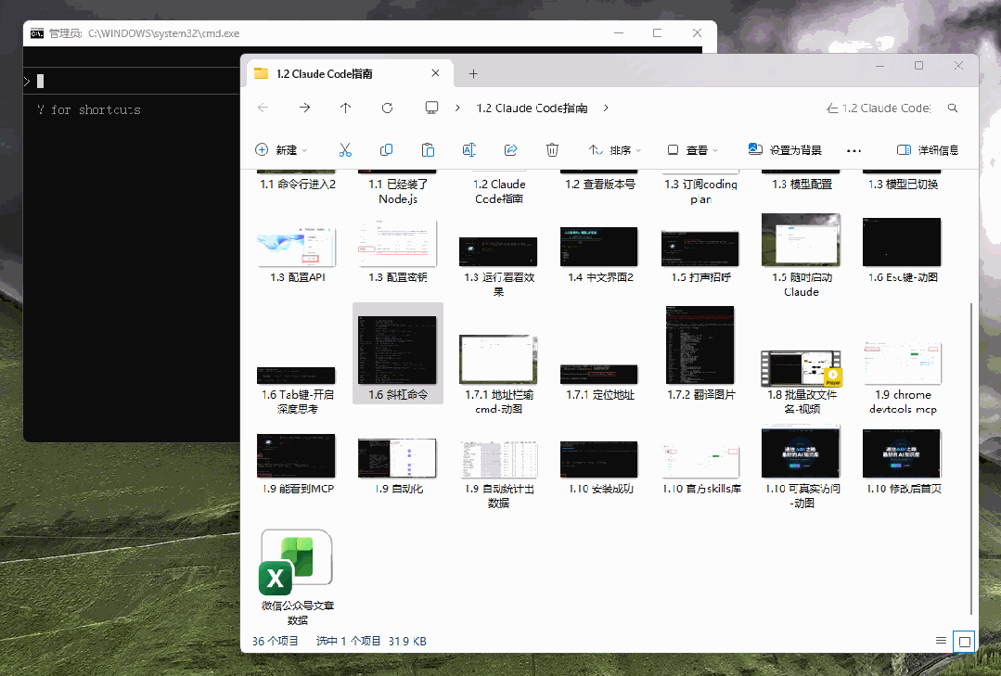This screenshot has width=1001, height=676.
Task: Click the 1.1 命令行进入2 file name
Action: coord(298,185)
